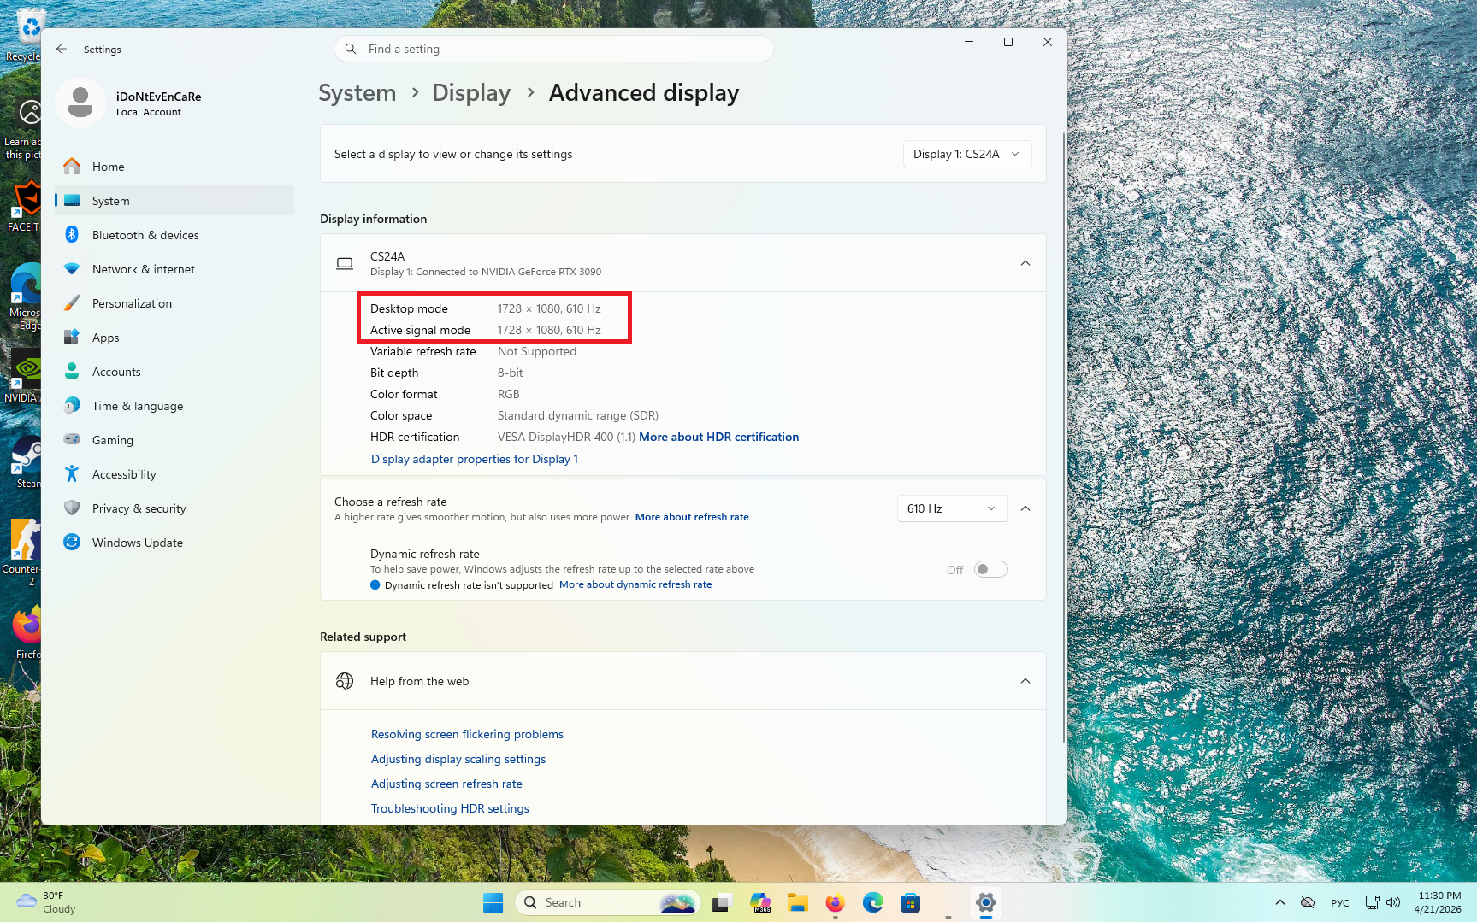Image resolution: width=1477 pixels, height=922 pixels.
Task: Toggle the Dynamic refresh rate switch
Action: pos(990,569)
